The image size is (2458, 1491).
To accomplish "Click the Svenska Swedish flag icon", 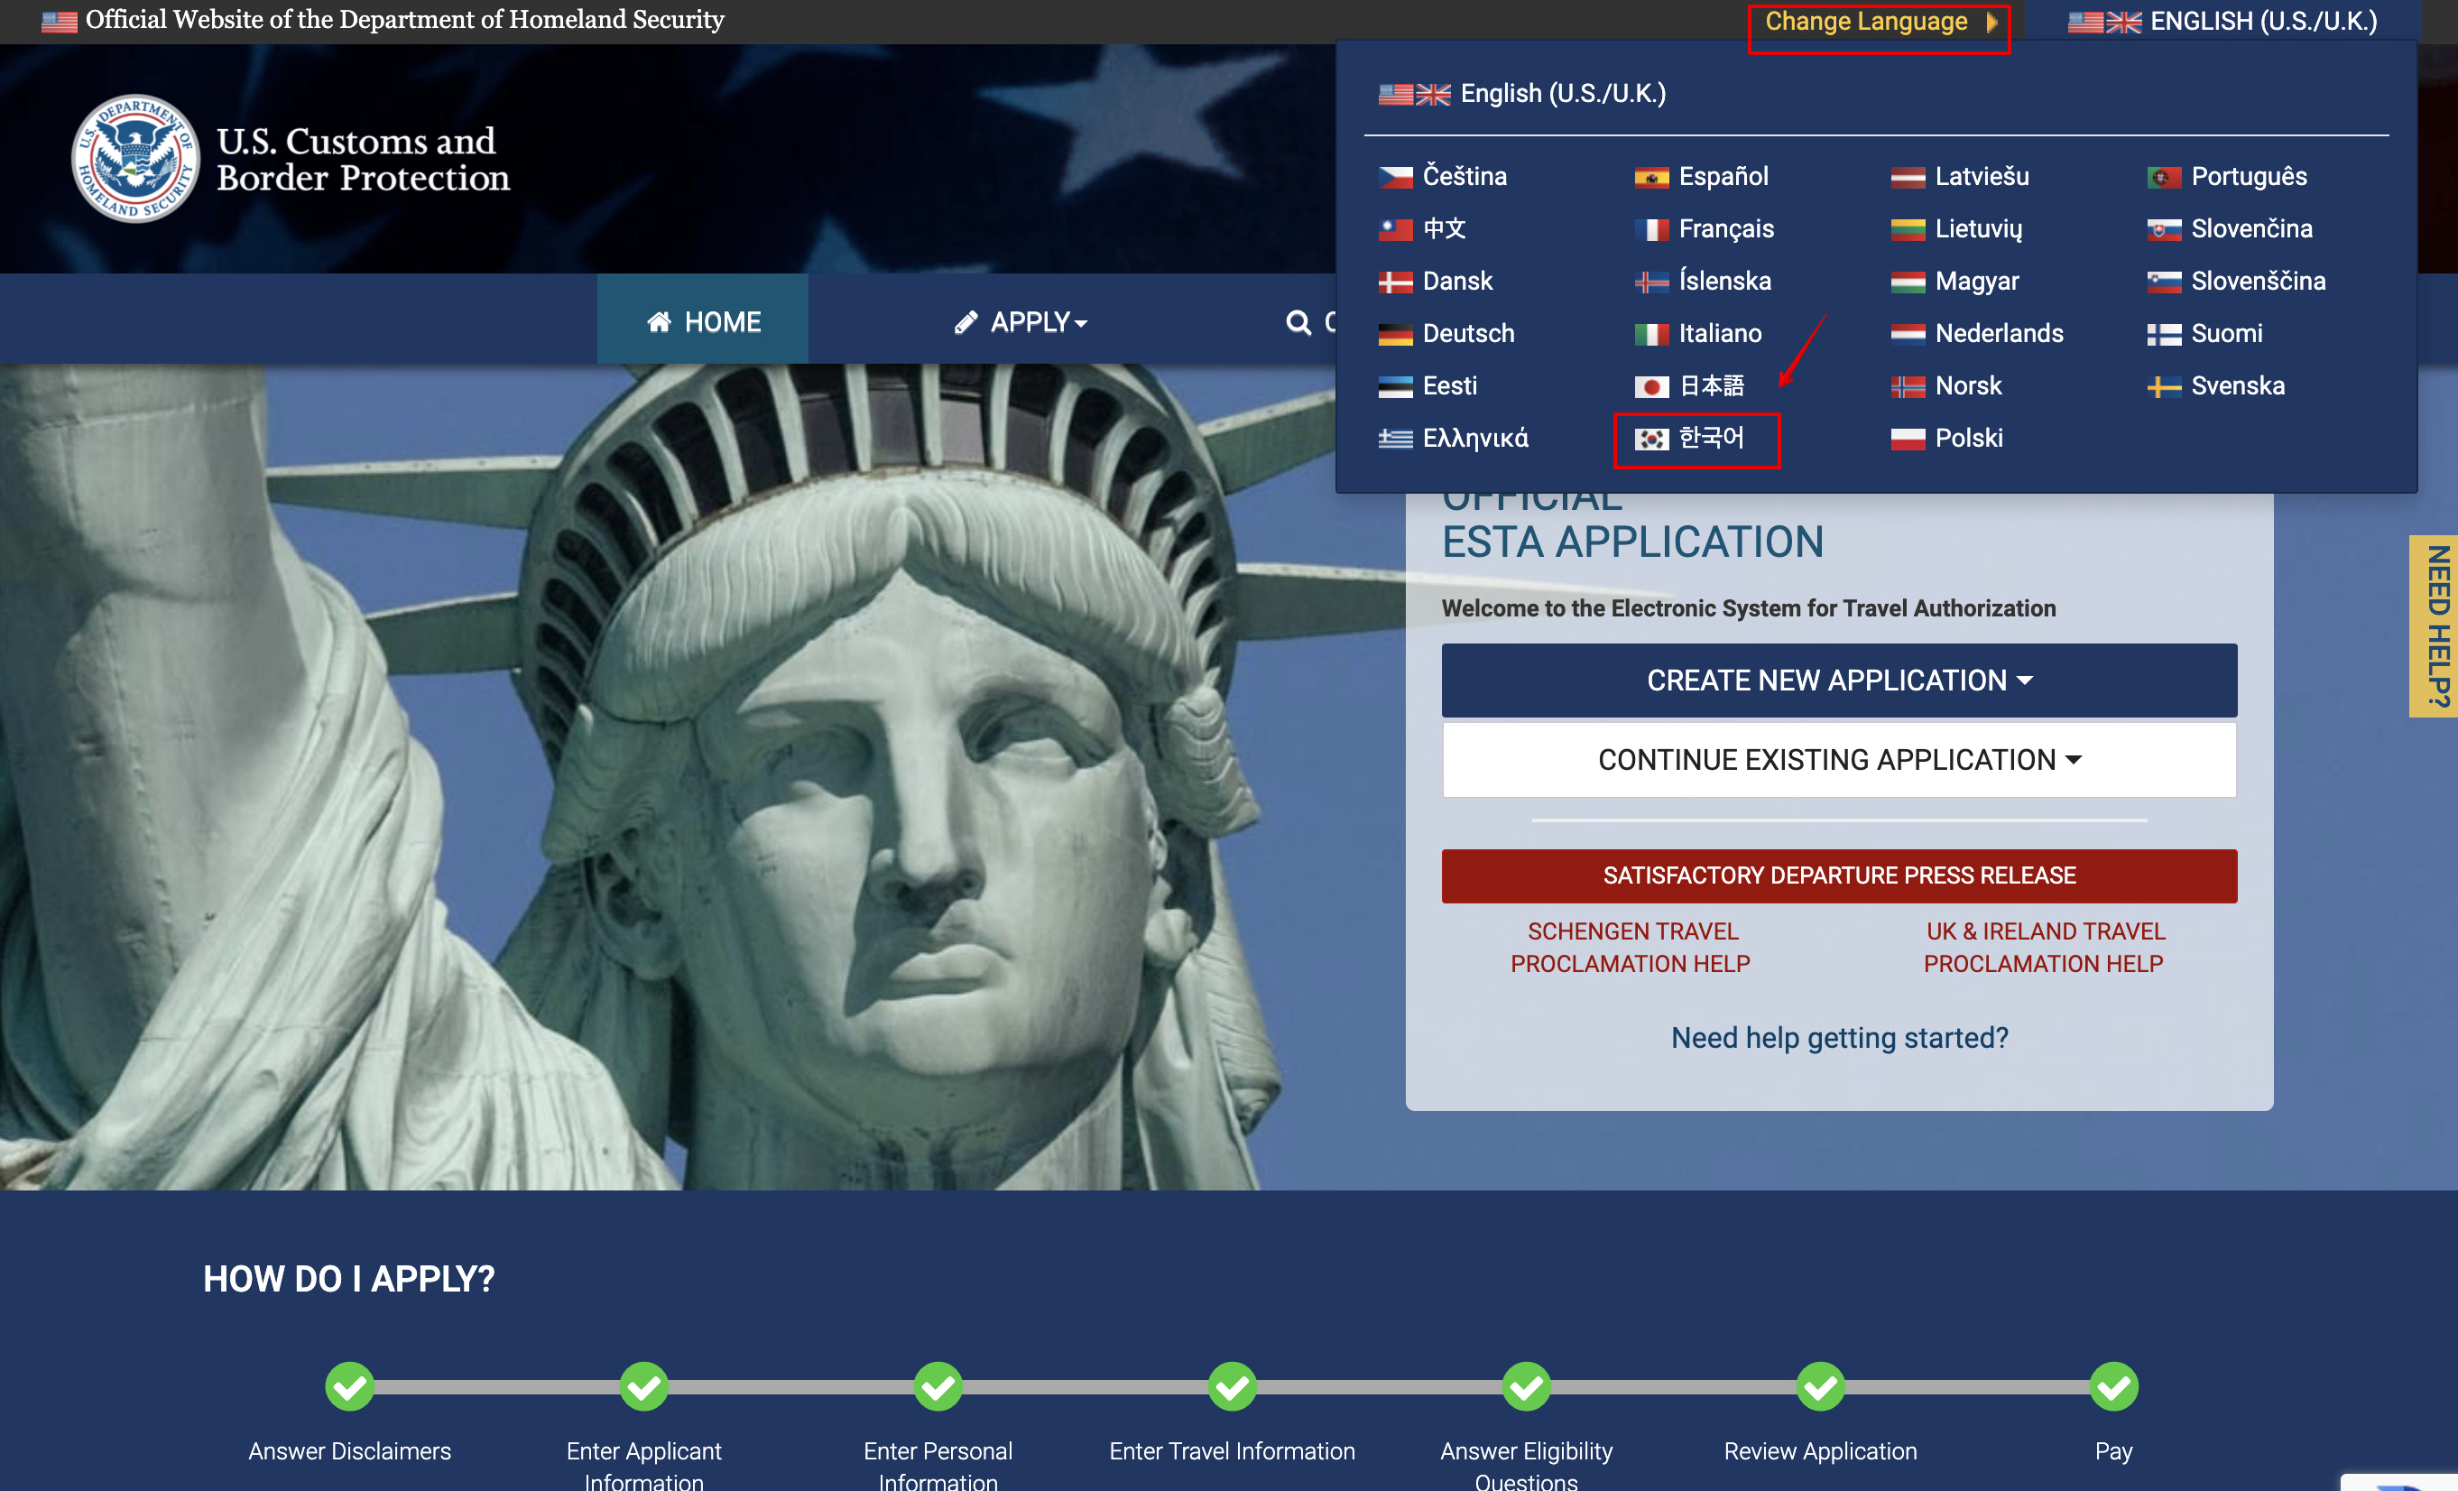I will [2163, 386].
